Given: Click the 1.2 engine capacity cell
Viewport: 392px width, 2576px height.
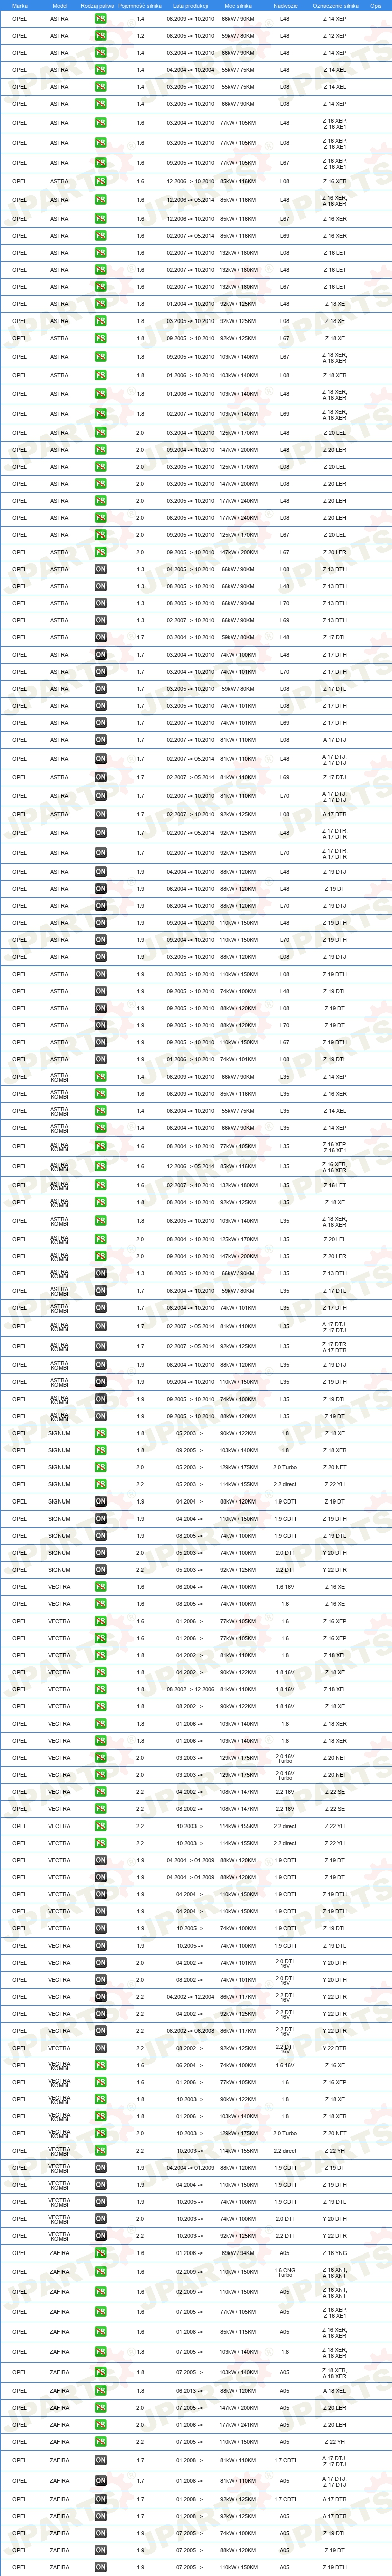Looking at the screenshot, I should (141, 36).
